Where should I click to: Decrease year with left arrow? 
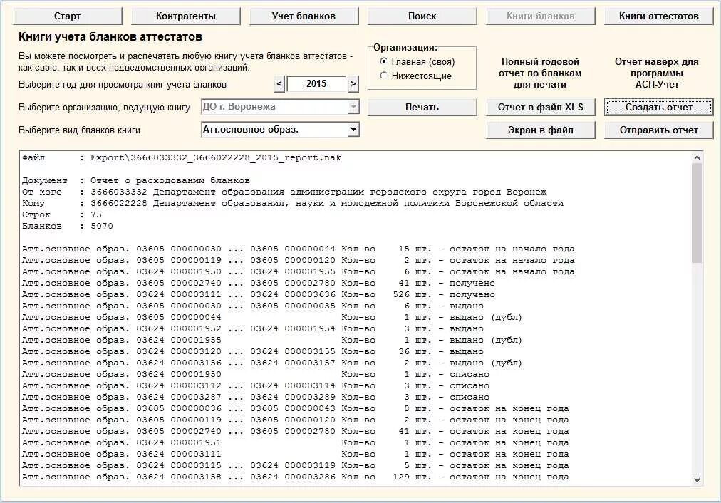tap(279, 83)
